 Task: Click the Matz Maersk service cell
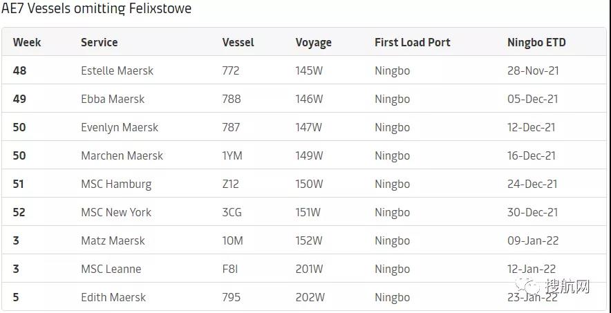[113, 240]
